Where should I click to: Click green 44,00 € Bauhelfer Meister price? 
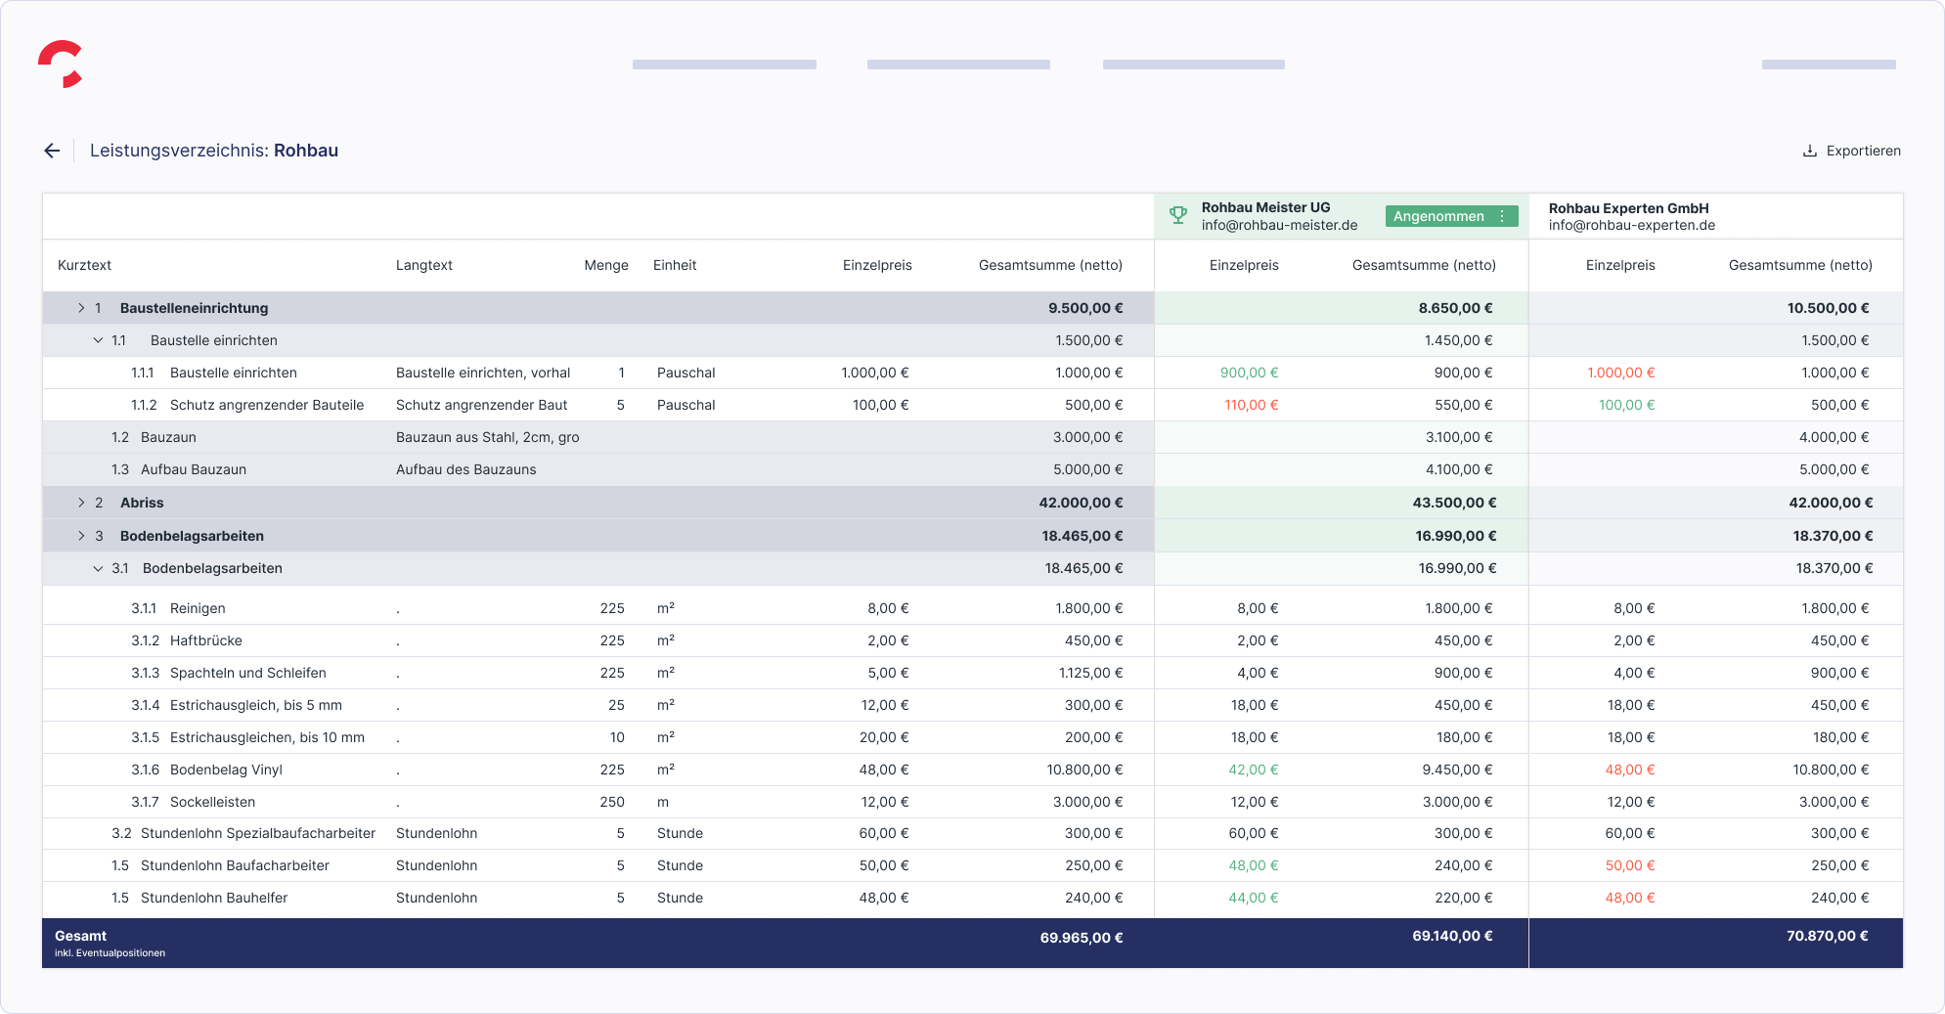click(x=1253, y=898)
